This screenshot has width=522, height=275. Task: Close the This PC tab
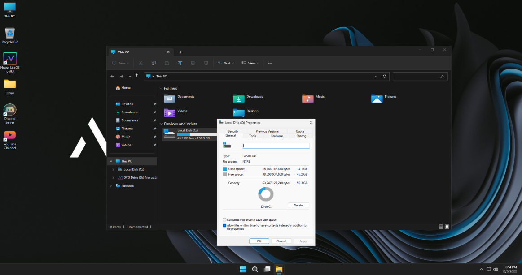(x=168, y=52)
